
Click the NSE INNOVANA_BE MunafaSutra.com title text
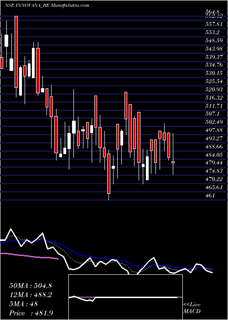coord(47,5)
